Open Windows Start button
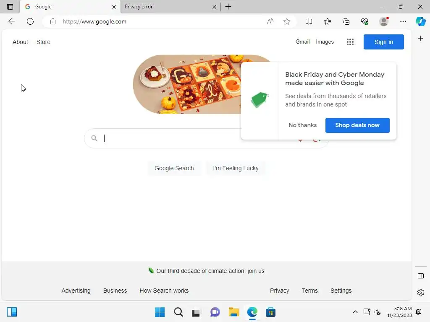430x322 pixels. [160, 312]
